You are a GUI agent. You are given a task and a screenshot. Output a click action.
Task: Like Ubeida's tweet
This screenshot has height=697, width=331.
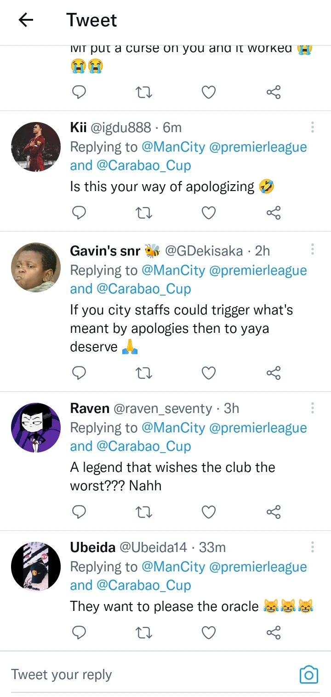pyautogui.click(x=209, y=633)
